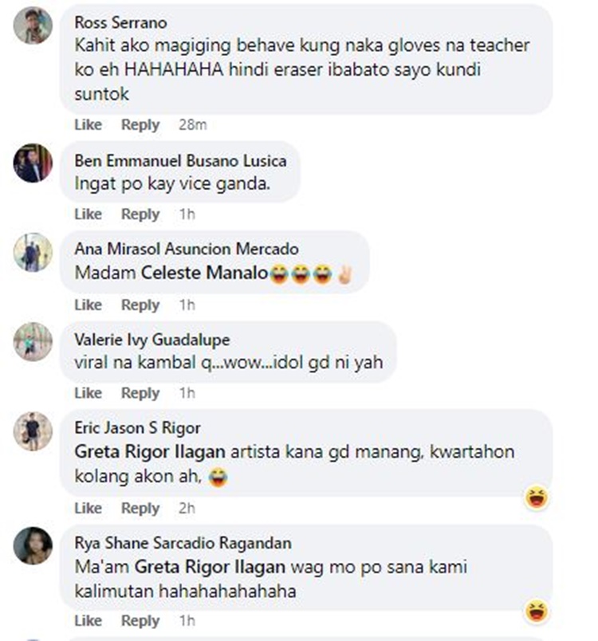Open Ben Emmanuel Busano Lusica's avatar

point(33,163)
